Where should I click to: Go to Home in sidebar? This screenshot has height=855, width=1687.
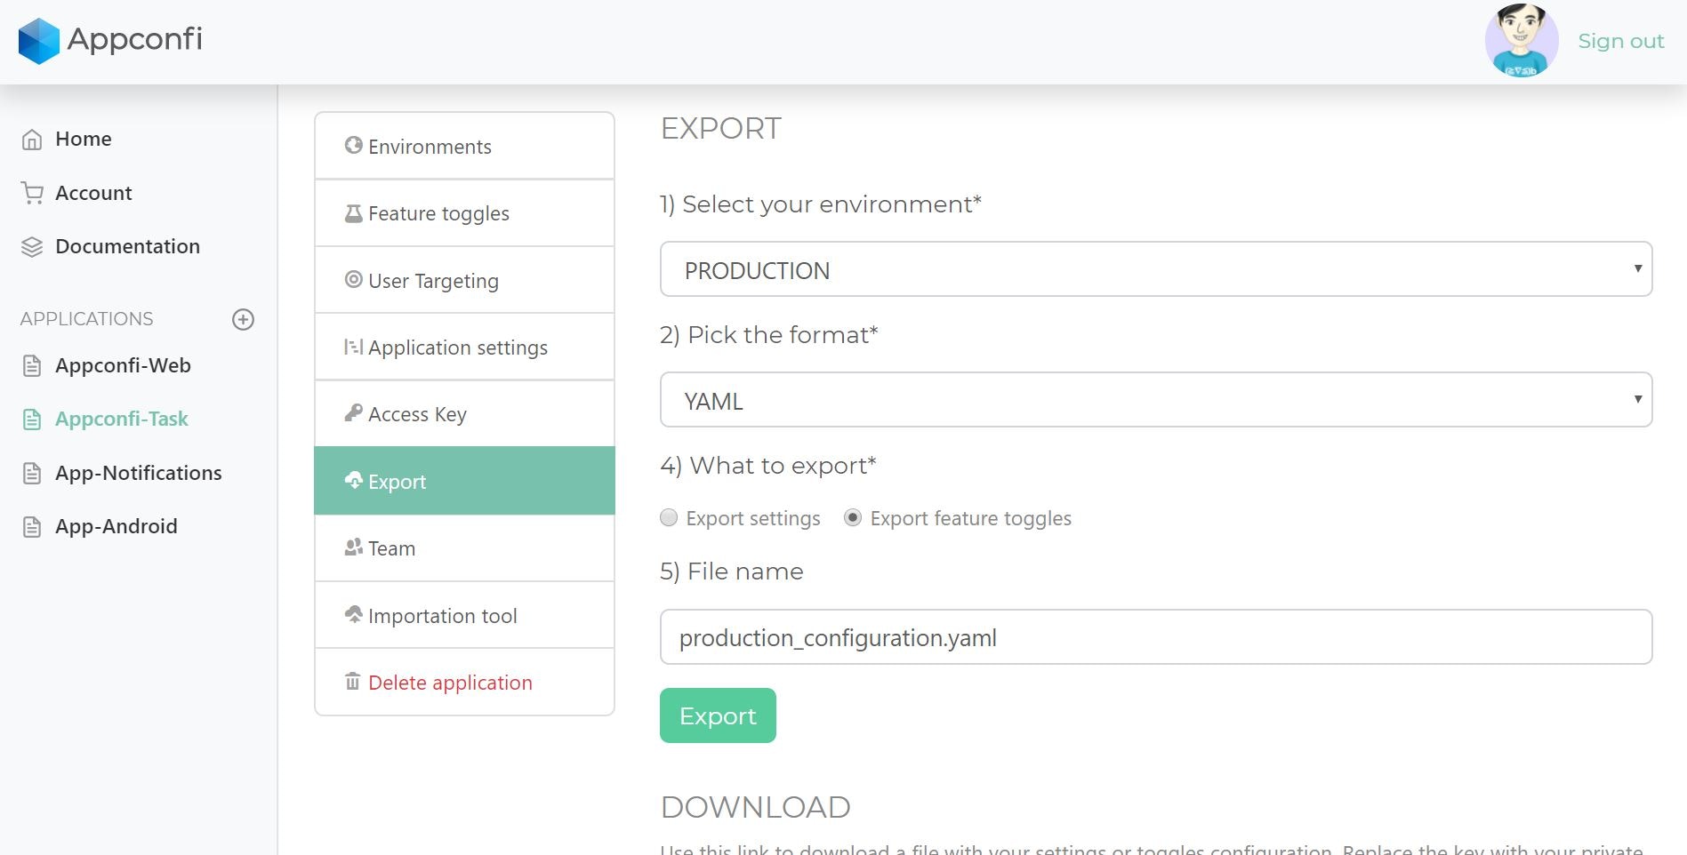tap(84, 139)
